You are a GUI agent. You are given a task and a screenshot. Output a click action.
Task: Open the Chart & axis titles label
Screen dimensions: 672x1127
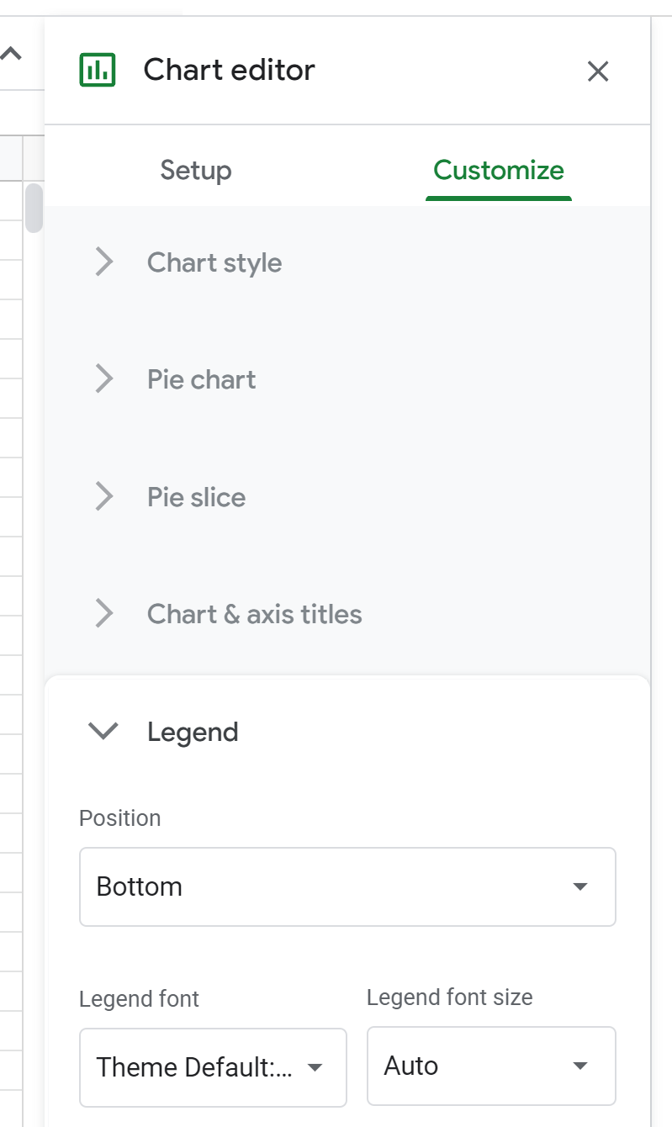pos(255,614)
